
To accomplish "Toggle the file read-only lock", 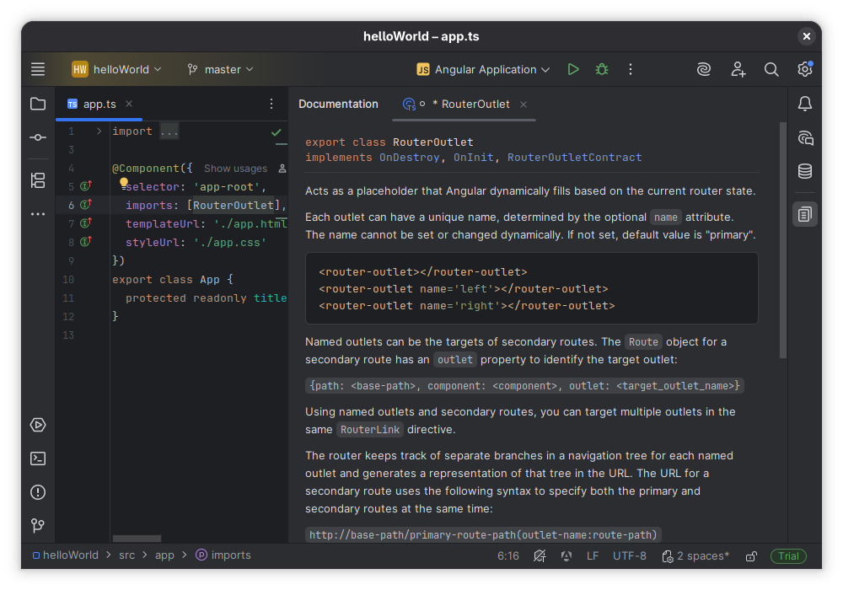I will coord(751,556).
